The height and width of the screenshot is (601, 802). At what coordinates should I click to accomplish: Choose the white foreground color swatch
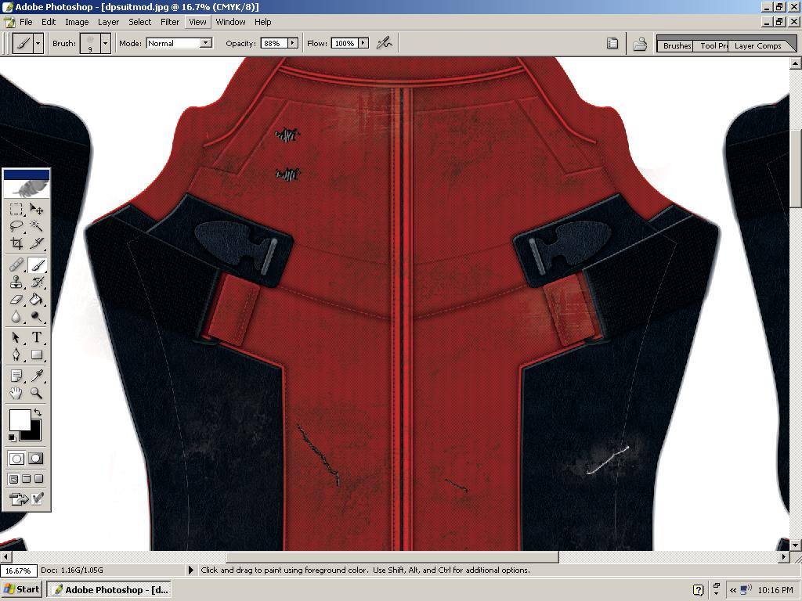pos(20,419)
